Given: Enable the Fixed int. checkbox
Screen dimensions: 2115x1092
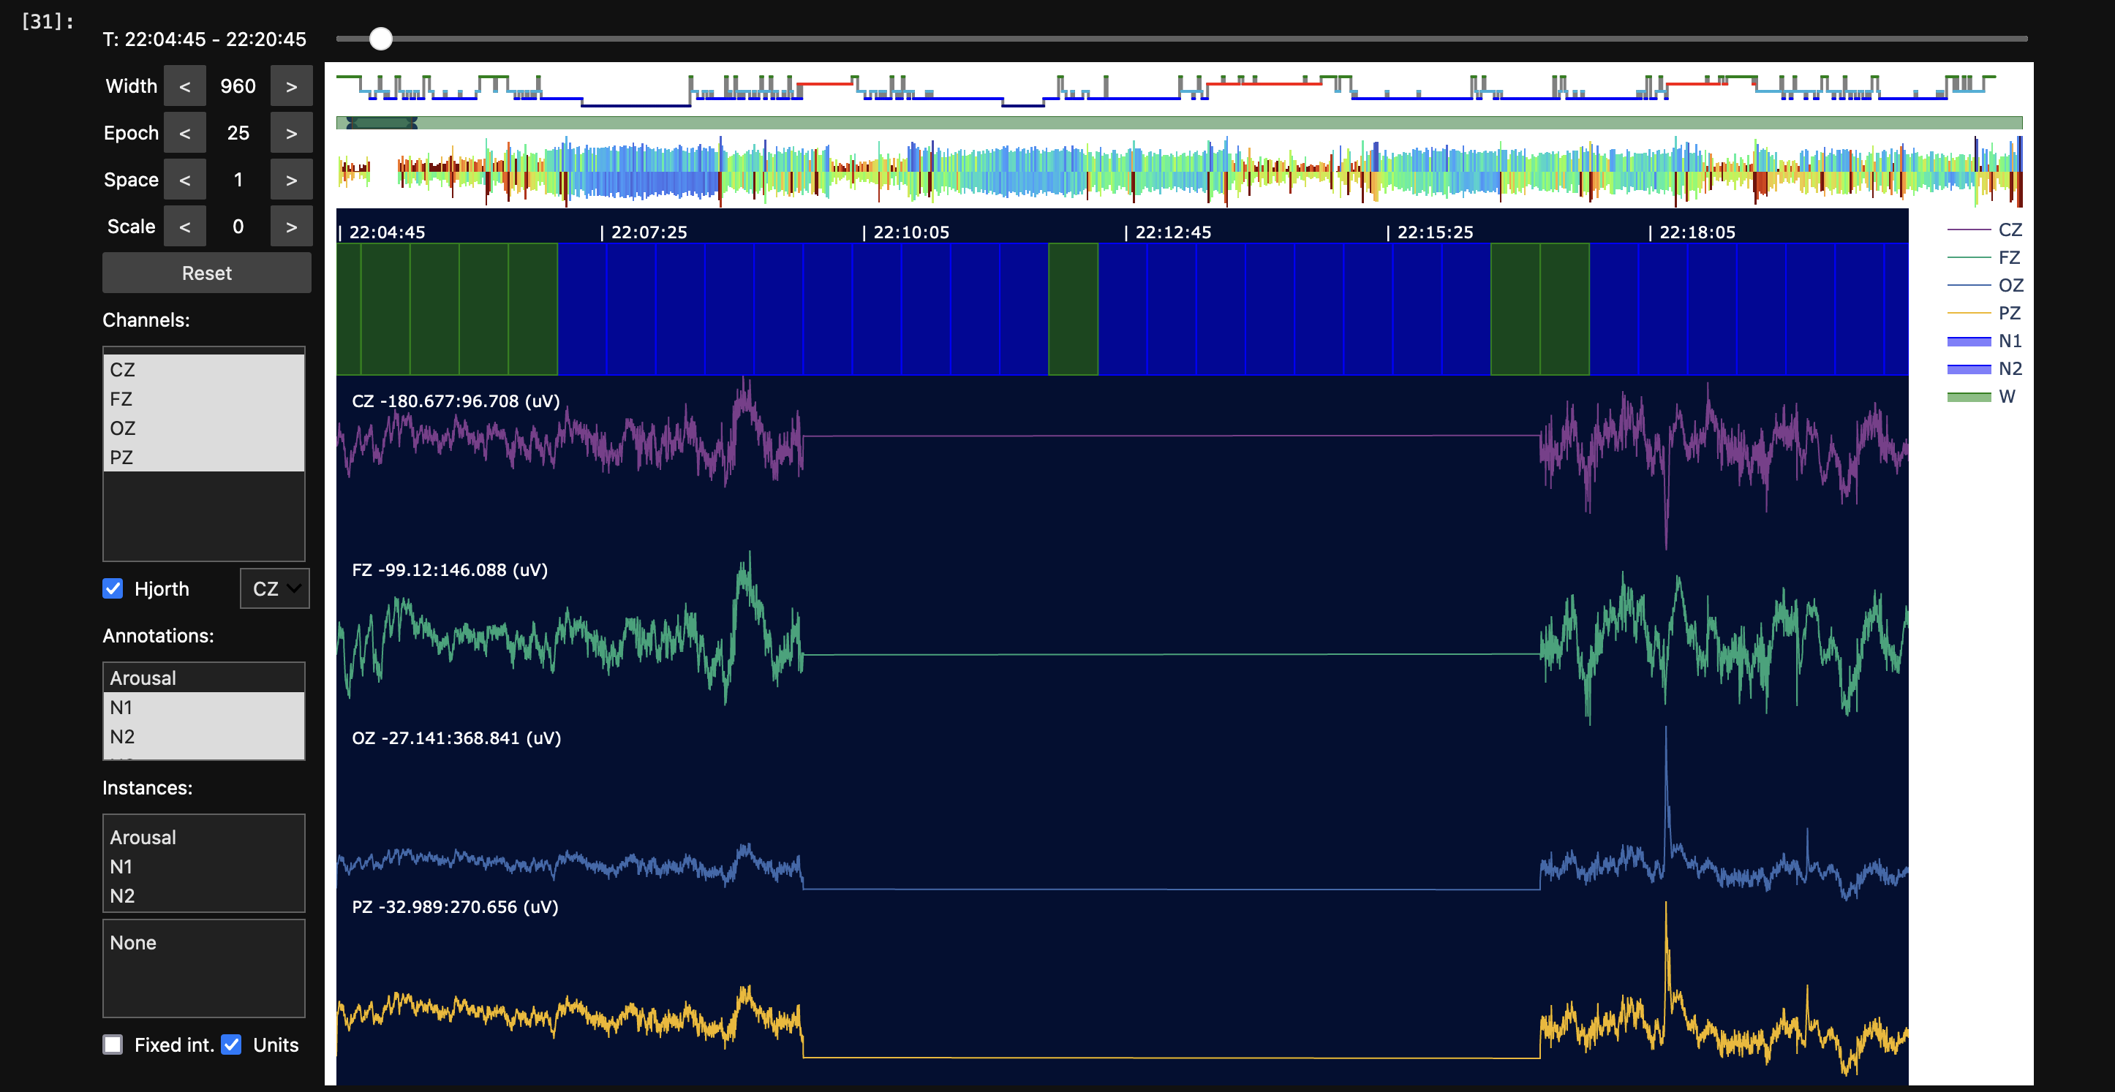Looking at the screenshot, I should (x=113, y=1044).
